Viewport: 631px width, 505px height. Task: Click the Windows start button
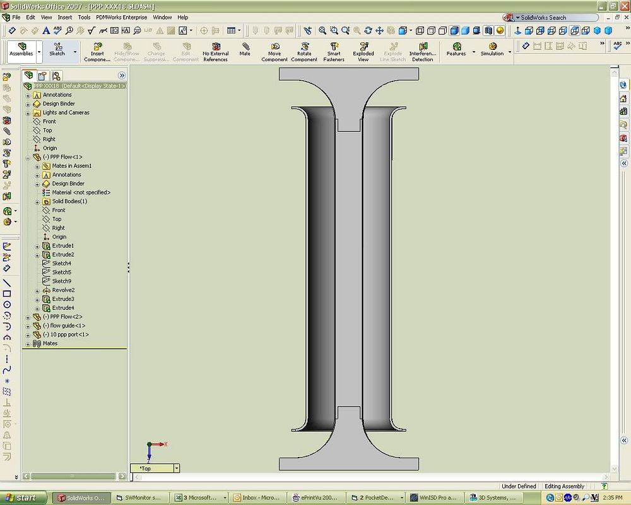tap(23, 498)
